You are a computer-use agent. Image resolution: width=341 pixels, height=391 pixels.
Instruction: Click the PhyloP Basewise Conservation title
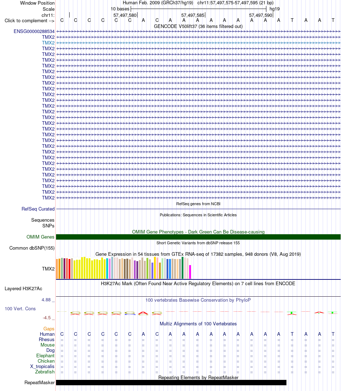click(198, 300)
